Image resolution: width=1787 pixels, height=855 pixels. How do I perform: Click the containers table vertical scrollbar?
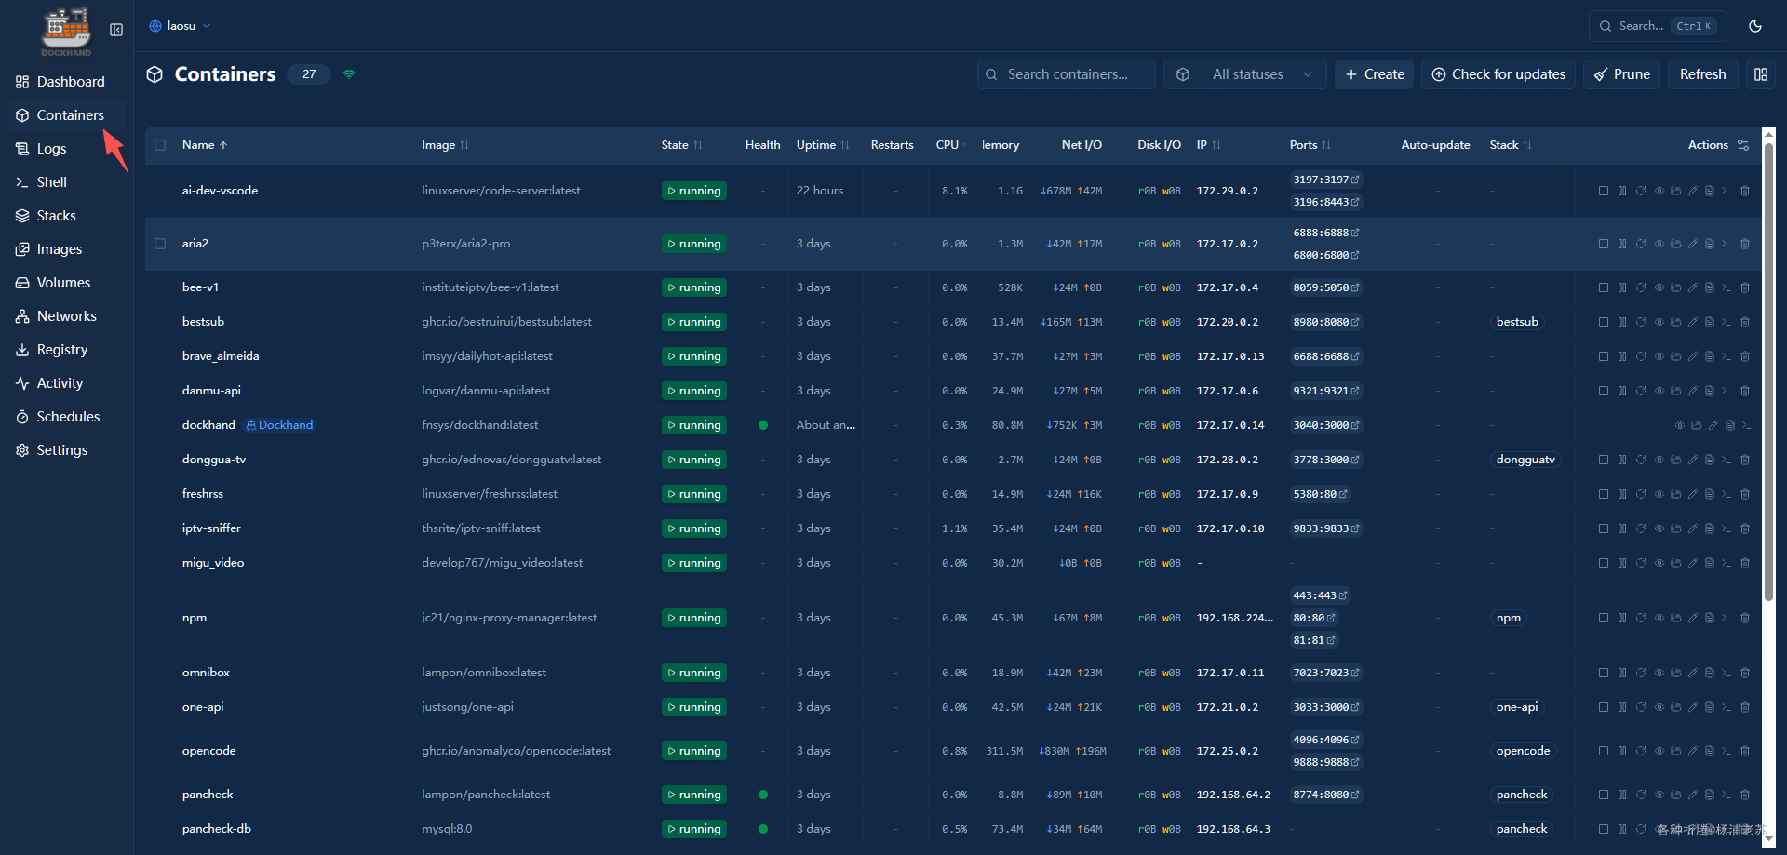[x=1768, y=372]
